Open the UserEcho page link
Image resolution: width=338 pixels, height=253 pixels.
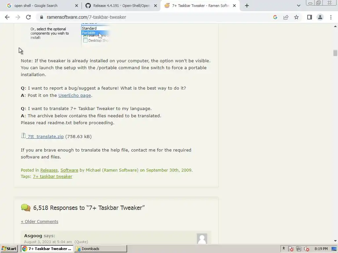75,95
